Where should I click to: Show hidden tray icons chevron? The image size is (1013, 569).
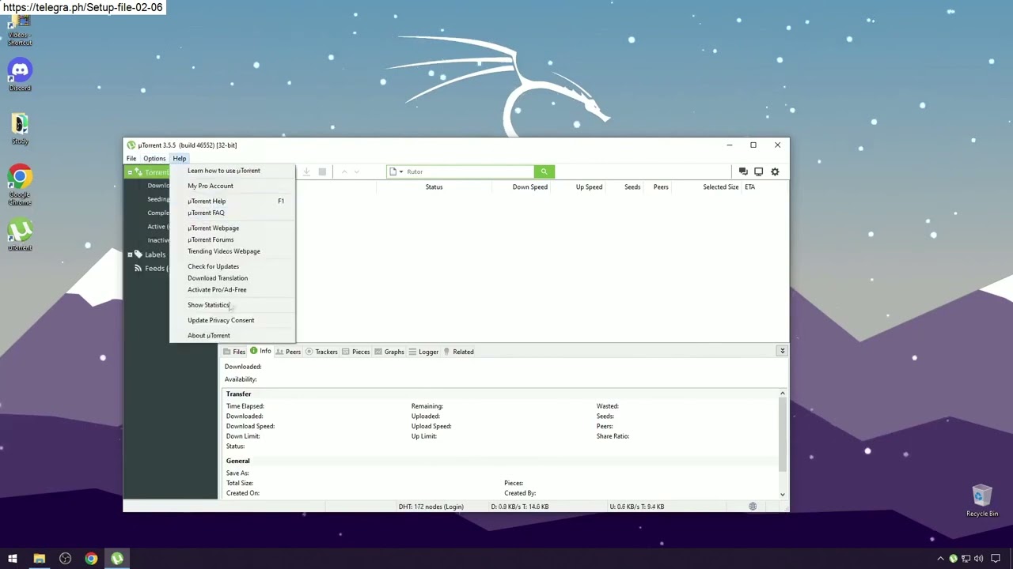click(x=940, y=559)
